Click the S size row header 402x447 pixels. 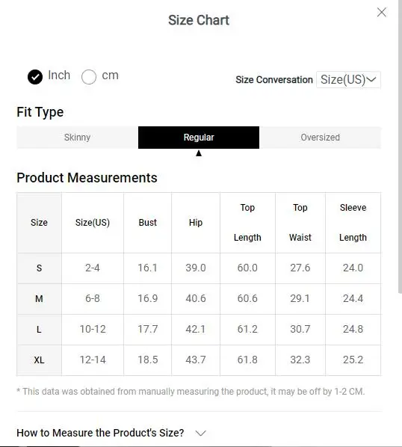tap(40, 268)
